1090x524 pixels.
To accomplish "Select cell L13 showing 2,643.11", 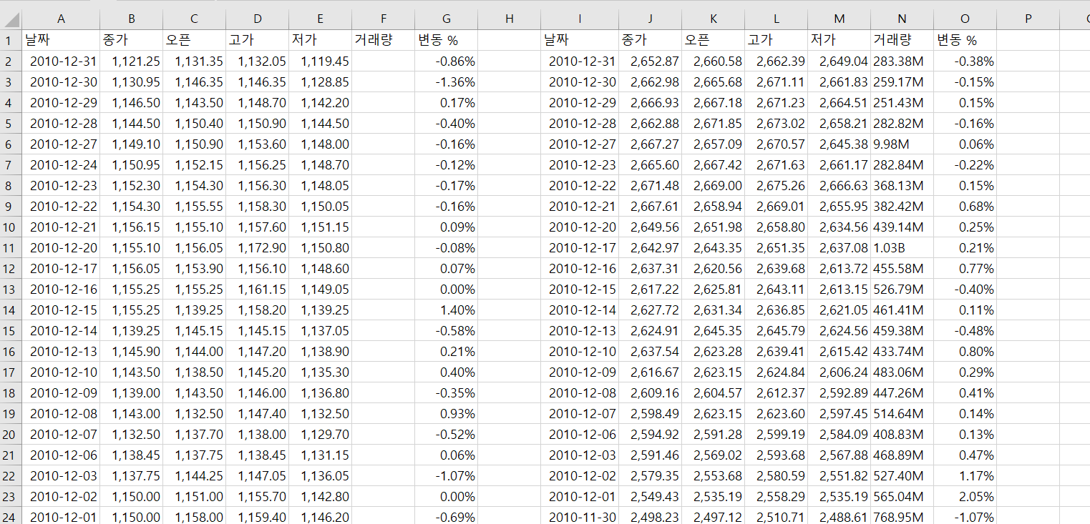I will coord(776,289).
